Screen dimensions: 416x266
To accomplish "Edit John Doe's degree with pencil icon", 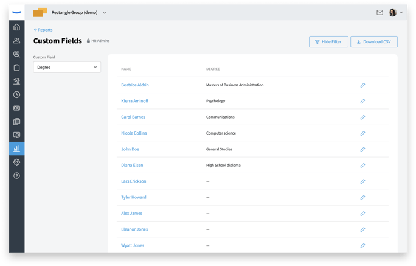I will tap(362, 150).
